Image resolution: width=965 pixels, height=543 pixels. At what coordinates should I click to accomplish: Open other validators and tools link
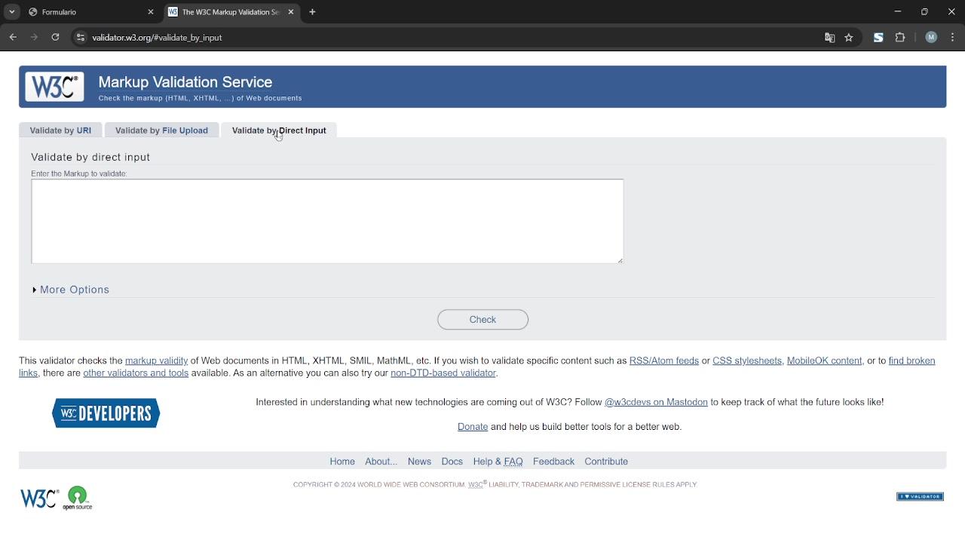tap(136, 373)
